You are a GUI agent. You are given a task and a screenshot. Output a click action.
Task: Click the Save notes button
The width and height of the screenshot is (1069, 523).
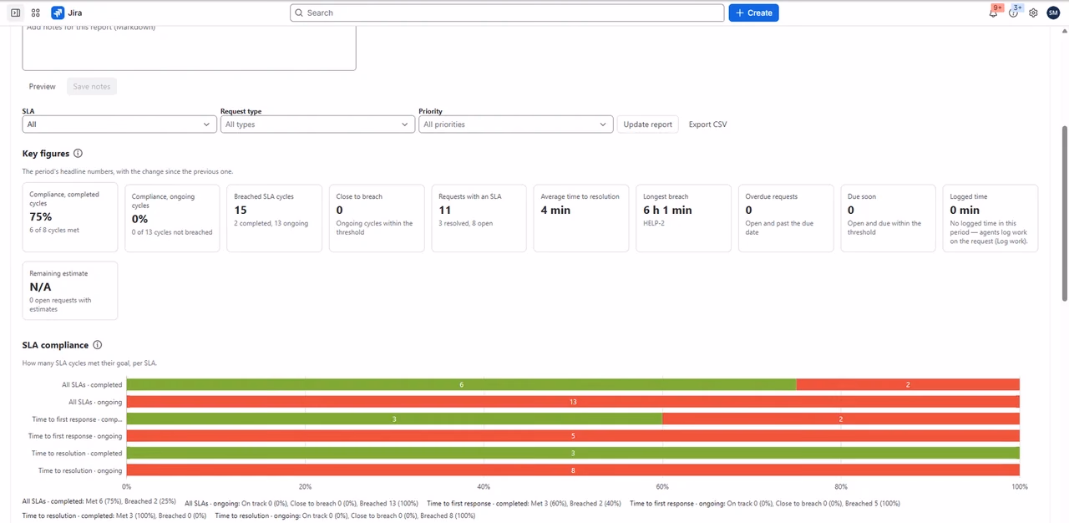[x=92, y=86]
